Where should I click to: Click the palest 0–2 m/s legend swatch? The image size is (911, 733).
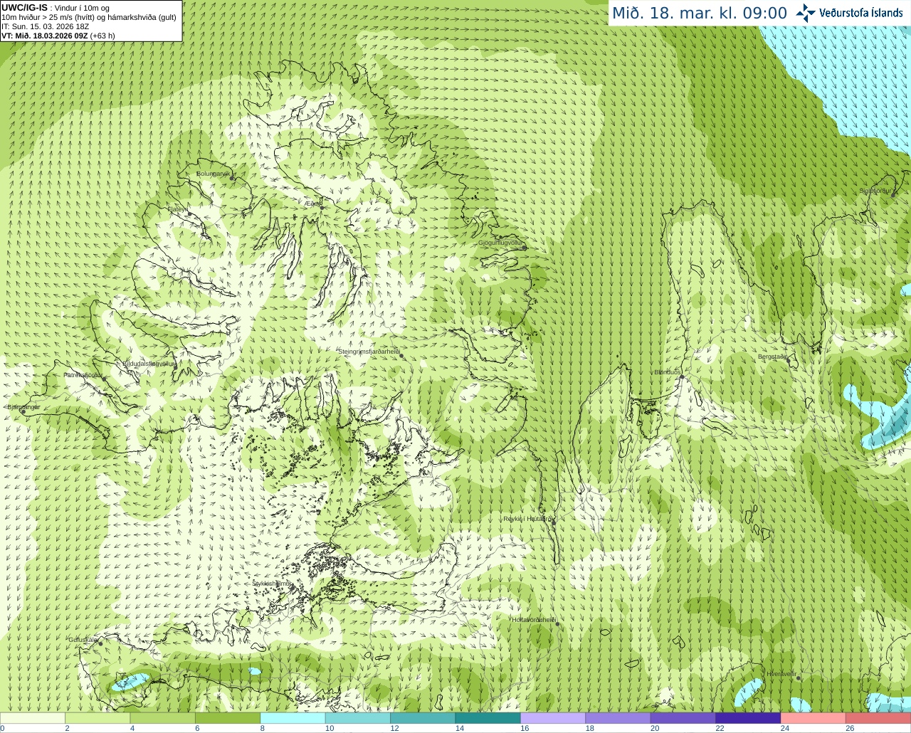pyautogui.click(x=33, y=718)
